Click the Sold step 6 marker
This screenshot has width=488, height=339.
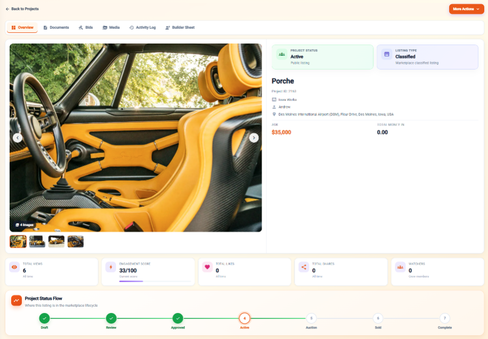coord(378,318)
